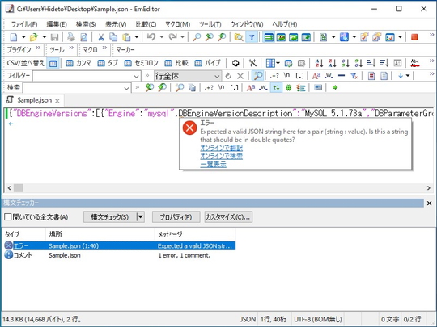Screen dimensions: 437x327
Task: Open the Undo history dropdown arrow
Action: pyautogui.click(x=161, y=36)
